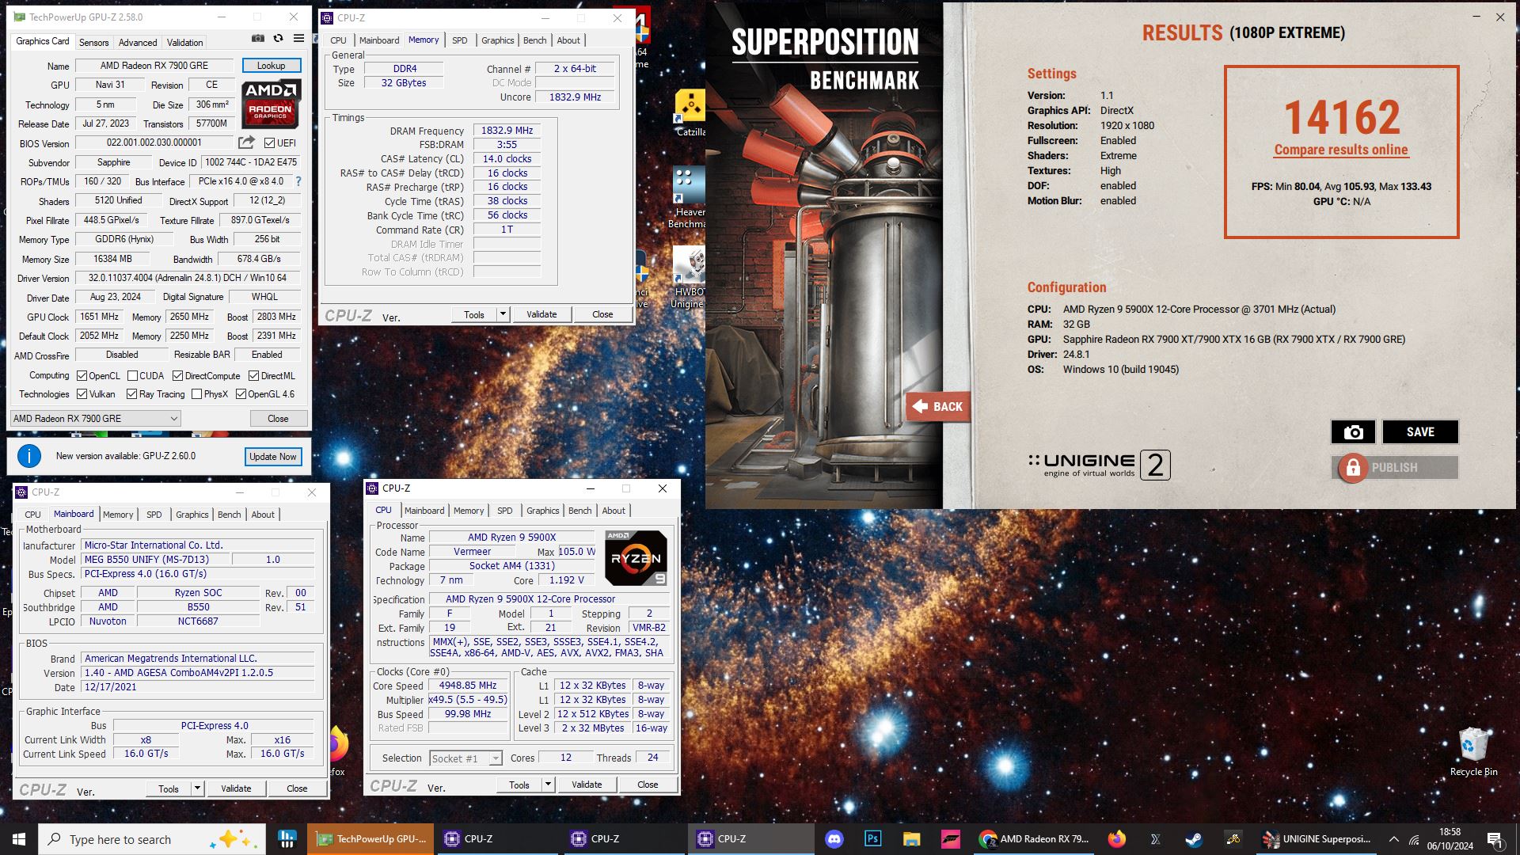
Task: Open the Recycle Bin desktop icon
Action: point(1473,752)
